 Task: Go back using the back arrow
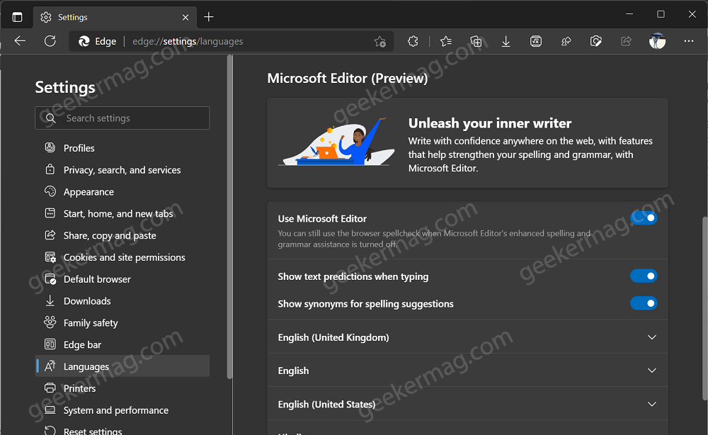(x=20, y=41)
